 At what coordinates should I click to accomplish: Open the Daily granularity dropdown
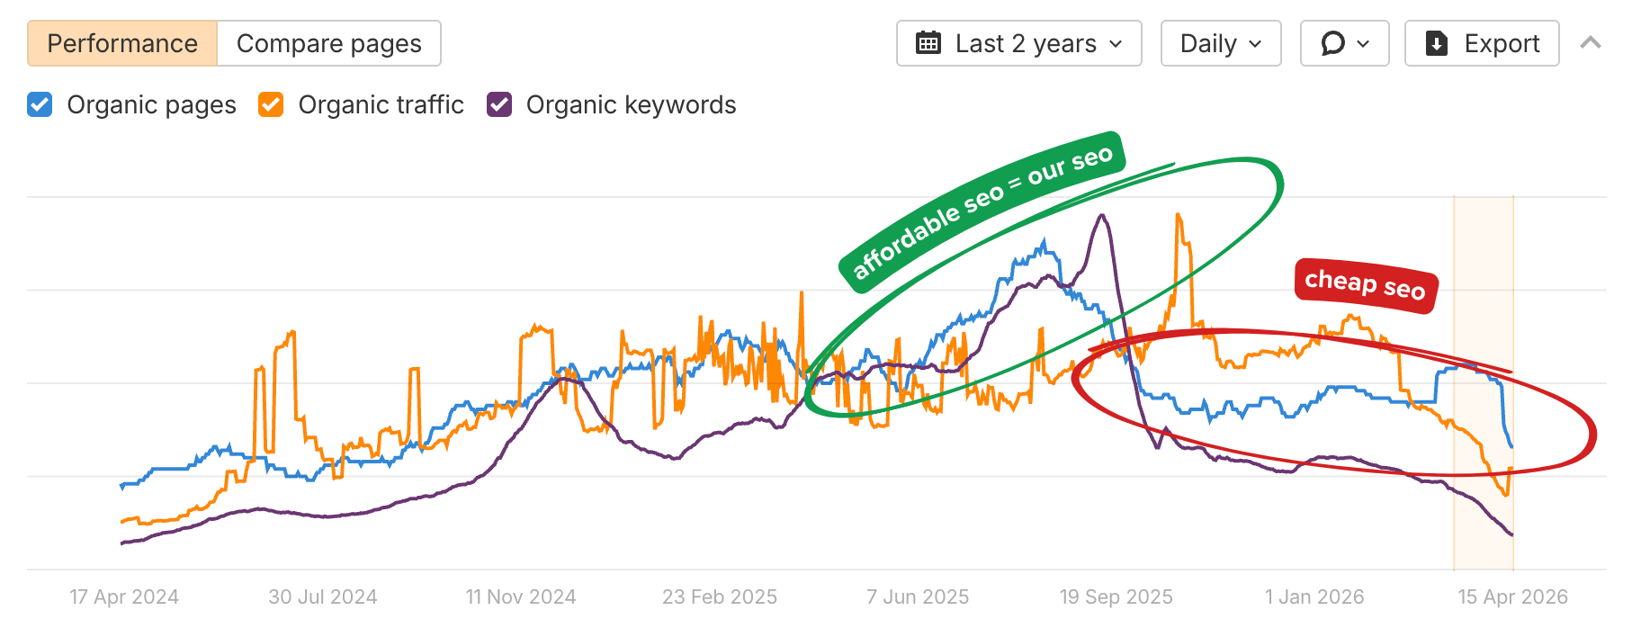(x=1221, y=42)
